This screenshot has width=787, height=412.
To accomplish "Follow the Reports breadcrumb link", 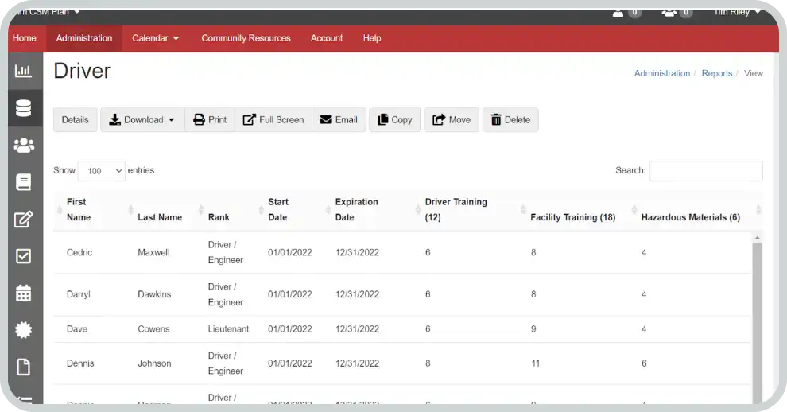I will [716, 73].
